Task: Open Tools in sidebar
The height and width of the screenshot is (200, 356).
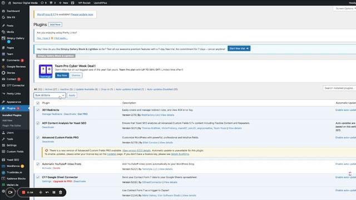Action: point(10,139)
